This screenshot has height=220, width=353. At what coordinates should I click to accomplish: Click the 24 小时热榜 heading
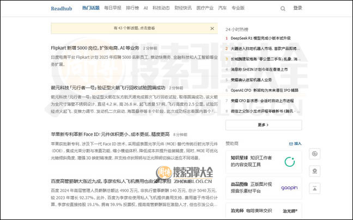pos(237,29)
